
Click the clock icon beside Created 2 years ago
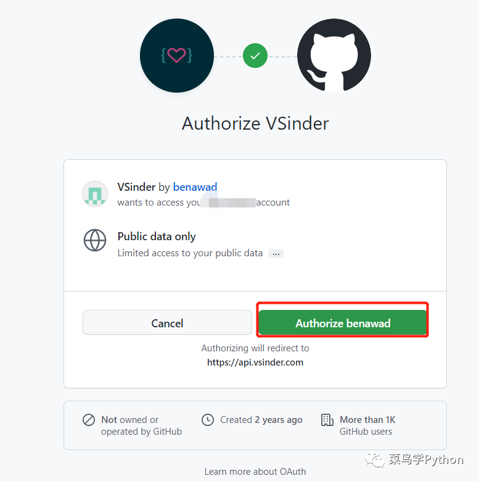(208, 420)
